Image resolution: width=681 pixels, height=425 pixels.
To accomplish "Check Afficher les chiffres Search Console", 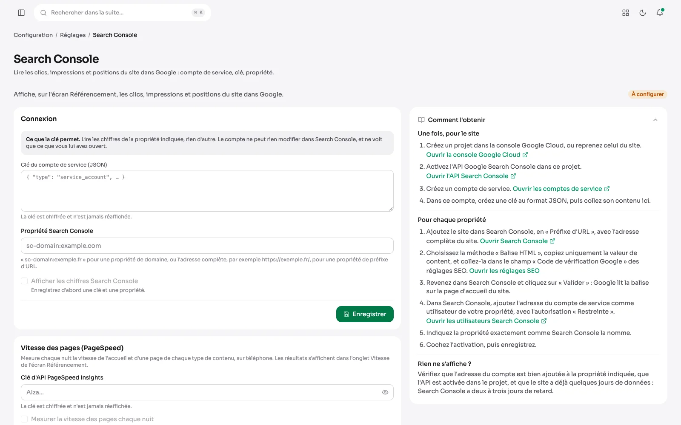I will click(24, 281).
